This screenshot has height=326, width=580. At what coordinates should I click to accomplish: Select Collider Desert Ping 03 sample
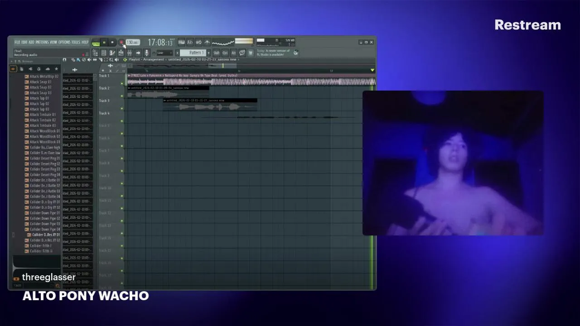45,169
